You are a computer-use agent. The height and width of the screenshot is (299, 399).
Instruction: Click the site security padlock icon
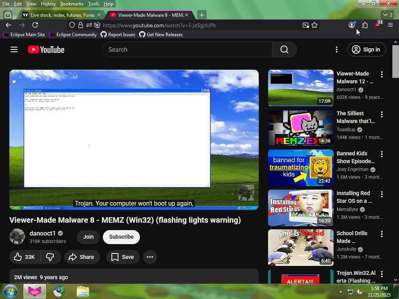(x=80, y=25)
